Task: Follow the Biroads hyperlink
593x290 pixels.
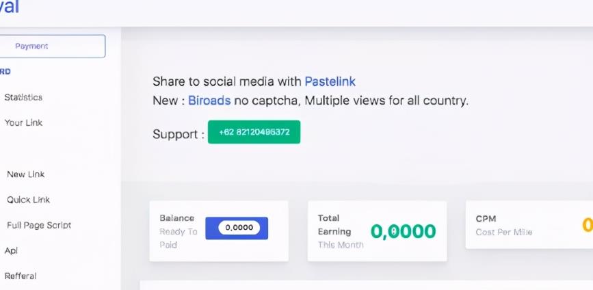Action: (x=209, y=101)
